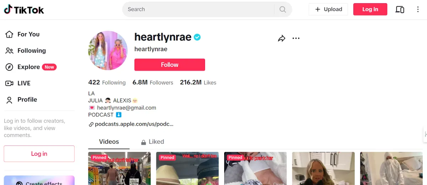Screen dimensions: 427x185
Task: Click the sidebar Log in button
Action: tap(39, 154)
